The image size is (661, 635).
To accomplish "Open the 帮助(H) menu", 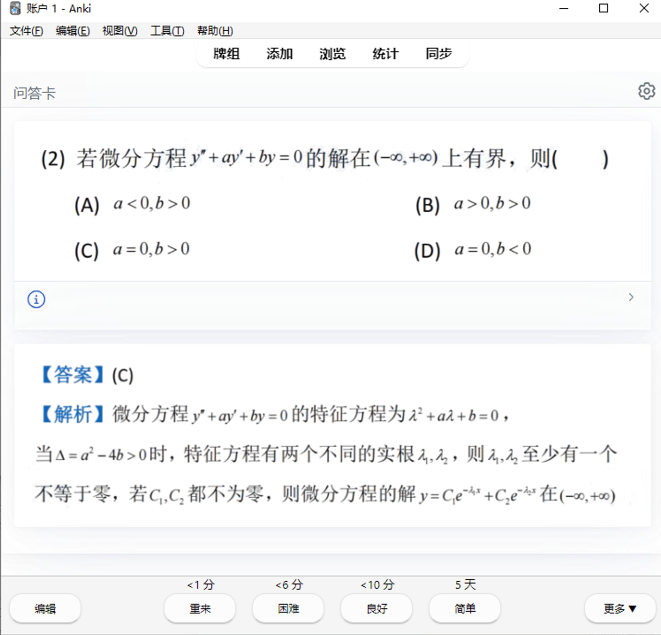I will pos(215,31).
